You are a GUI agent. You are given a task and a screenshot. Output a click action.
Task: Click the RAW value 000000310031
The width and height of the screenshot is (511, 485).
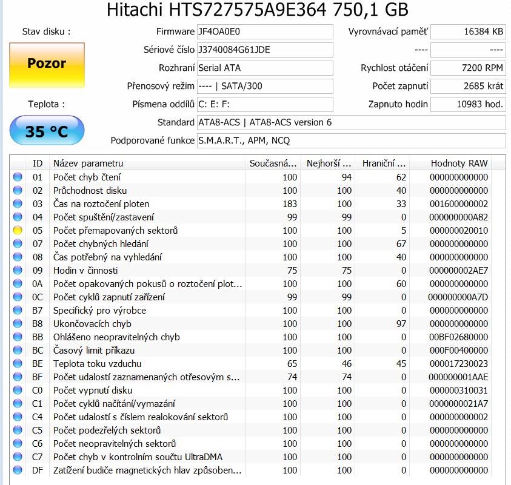(459, 391)
